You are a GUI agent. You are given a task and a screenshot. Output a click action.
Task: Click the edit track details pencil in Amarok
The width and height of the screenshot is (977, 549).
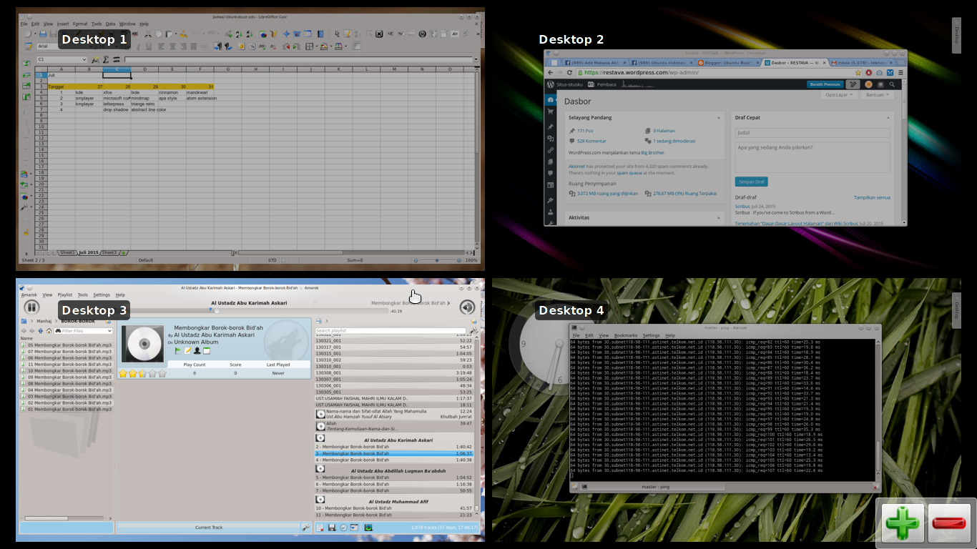[187, 351]
